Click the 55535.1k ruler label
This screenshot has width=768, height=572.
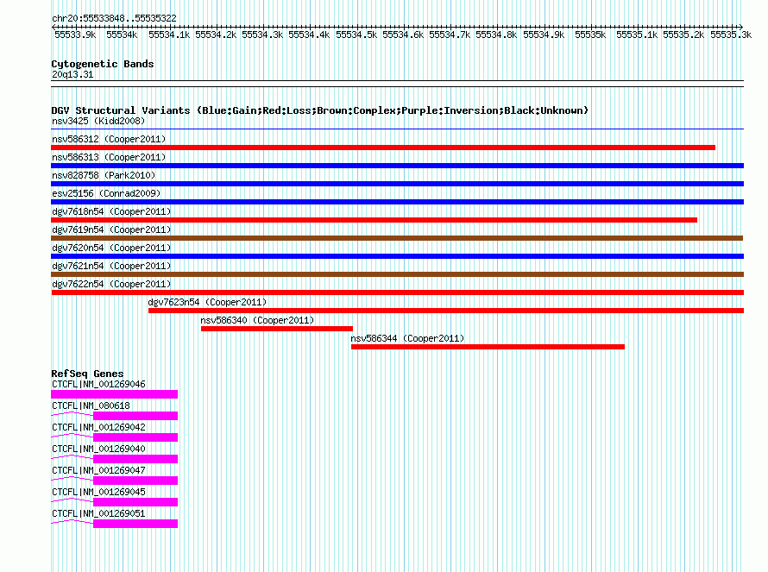click(637, 35)
